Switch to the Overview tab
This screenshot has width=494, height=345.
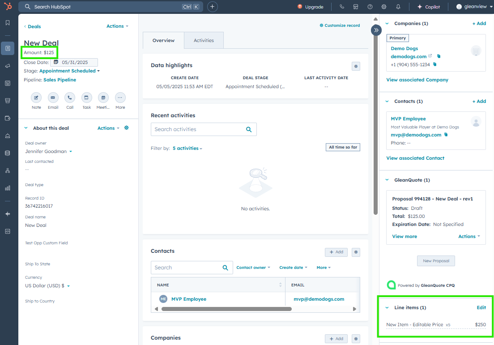163,40
